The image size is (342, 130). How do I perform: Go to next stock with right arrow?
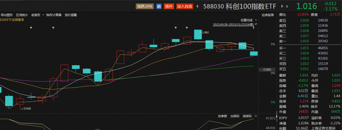282,6
